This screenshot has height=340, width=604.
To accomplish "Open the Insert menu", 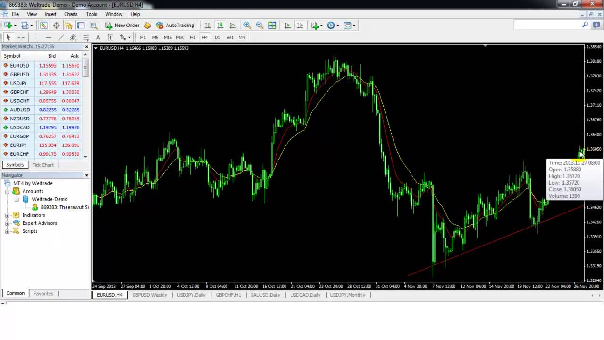I will [50, 14].
